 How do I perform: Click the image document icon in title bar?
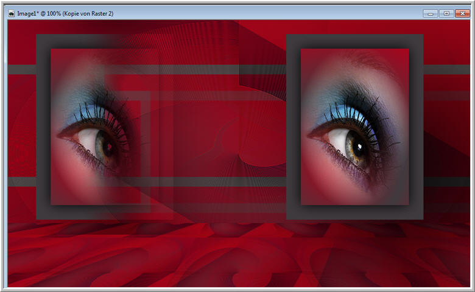[12, 13]
